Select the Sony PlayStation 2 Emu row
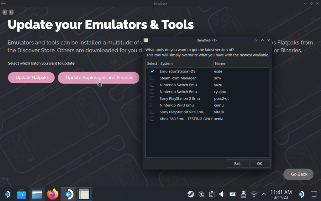This screenshot has width=321, height=201. (x=207, y=98)
